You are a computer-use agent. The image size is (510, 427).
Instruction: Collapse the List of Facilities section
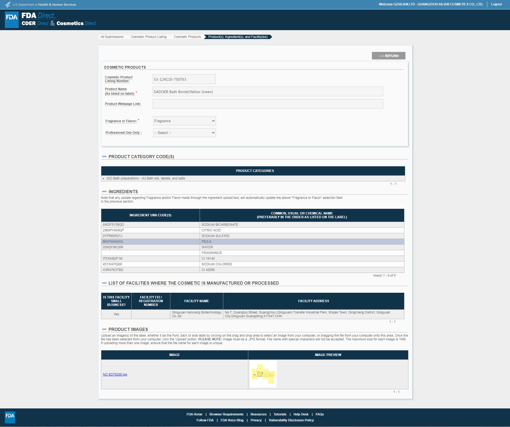104,283
